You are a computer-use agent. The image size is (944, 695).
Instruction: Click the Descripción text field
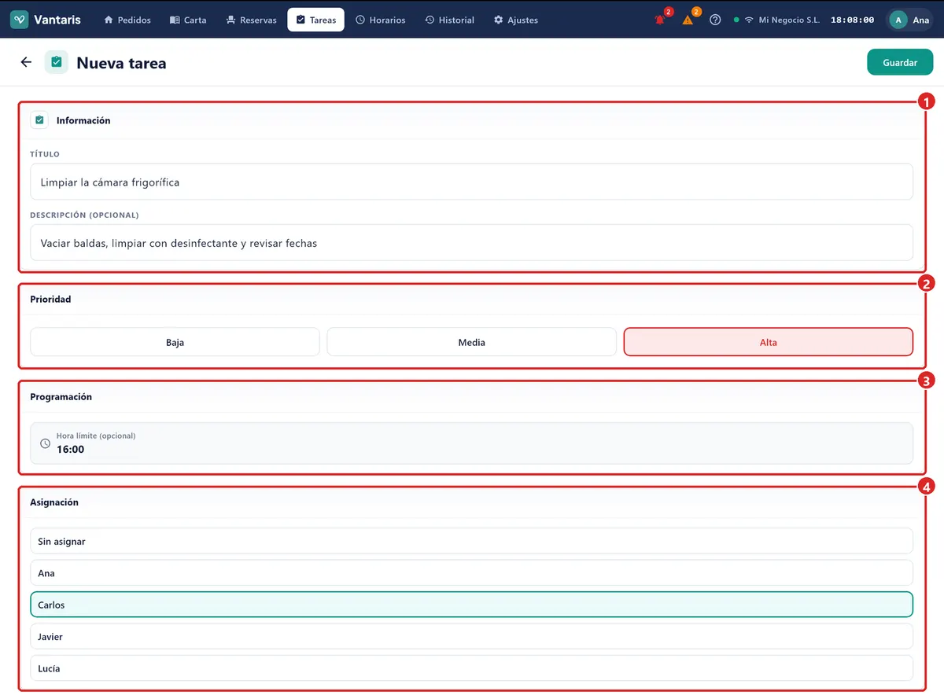472,243
